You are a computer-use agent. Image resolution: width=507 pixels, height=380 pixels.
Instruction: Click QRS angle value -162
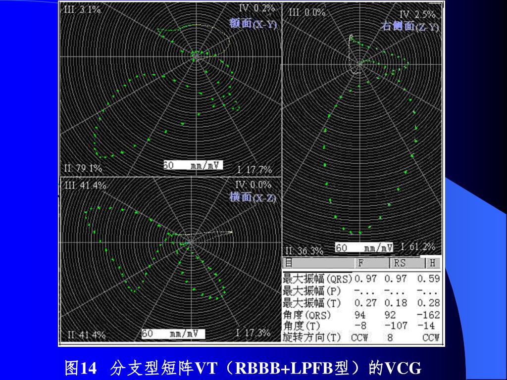click(x=428, y=315)
